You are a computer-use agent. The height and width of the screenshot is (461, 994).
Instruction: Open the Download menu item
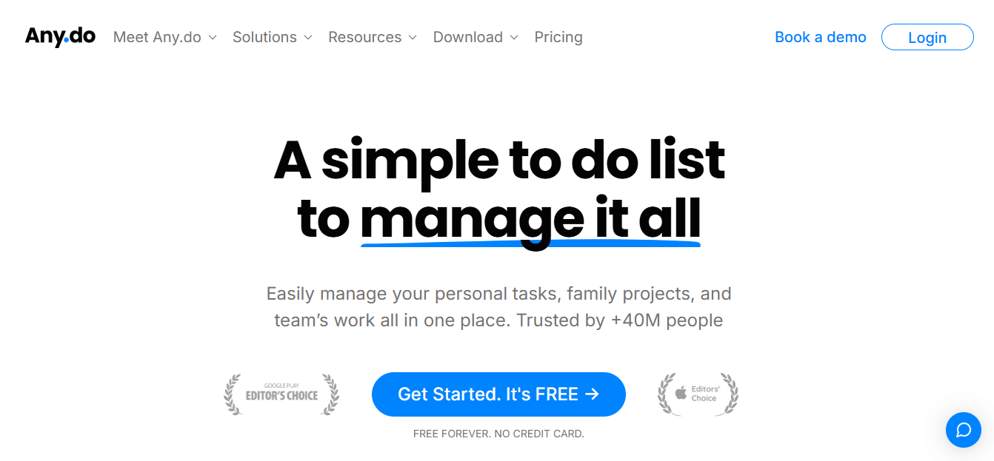tap(468, 37)
